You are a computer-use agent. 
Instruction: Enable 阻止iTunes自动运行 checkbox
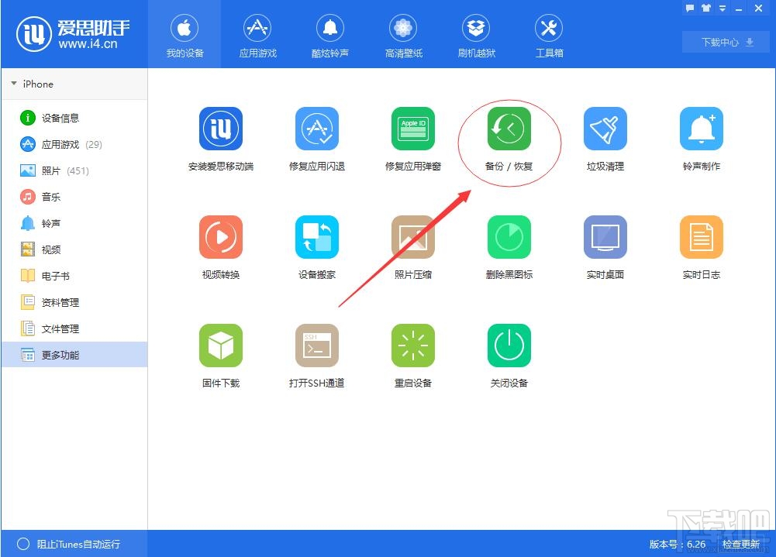click(x=23, y=545)
